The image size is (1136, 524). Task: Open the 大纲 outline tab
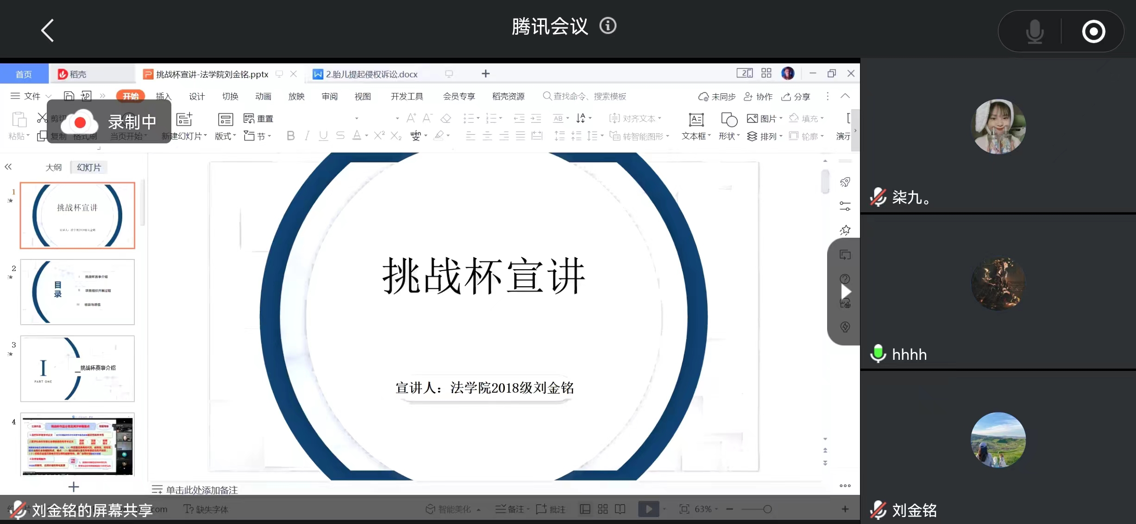pyautogui.click(x=53, y=167)
